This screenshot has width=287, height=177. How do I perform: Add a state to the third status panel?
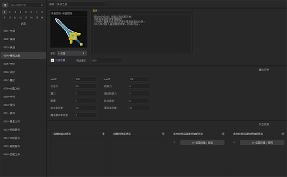(x=223, y=134)
